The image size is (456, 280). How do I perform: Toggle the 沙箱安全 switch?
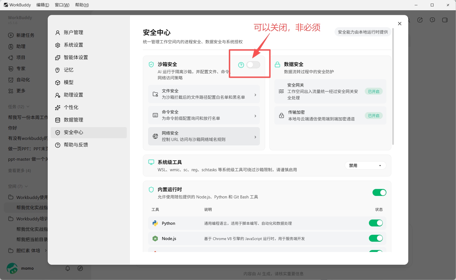tap(253, 65)
